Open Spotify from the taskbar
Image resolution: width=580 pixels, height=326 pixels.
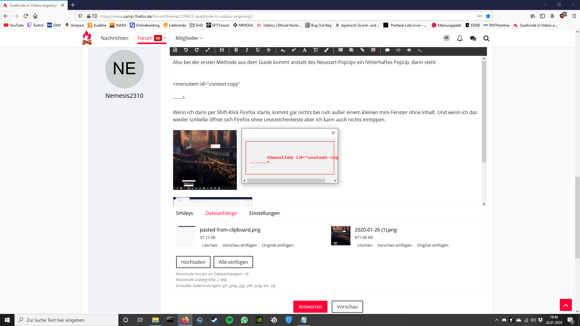[x=230, y=320]
